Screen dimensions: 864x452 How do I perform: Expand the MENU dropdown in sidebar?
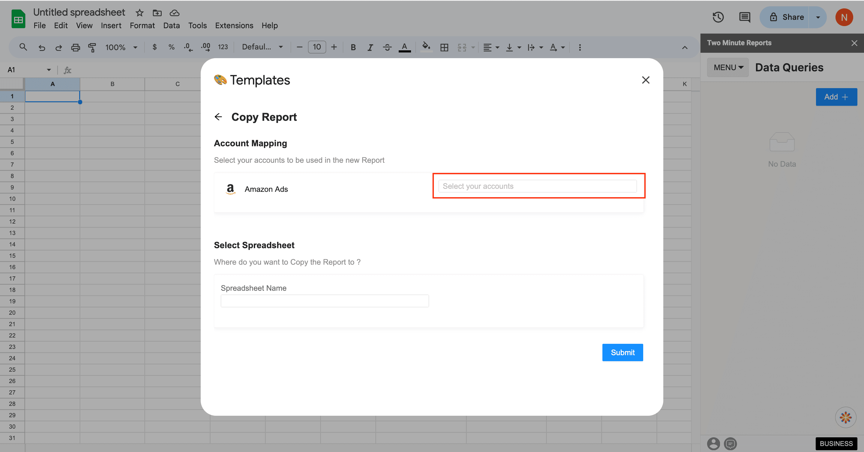click(728, 67)
